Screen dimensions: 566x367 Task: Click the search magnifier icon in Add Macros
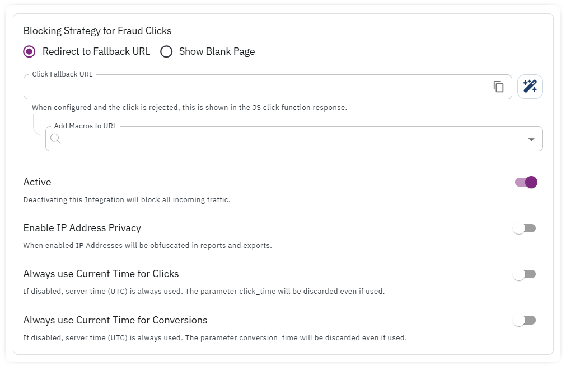[x=55, y=139]
